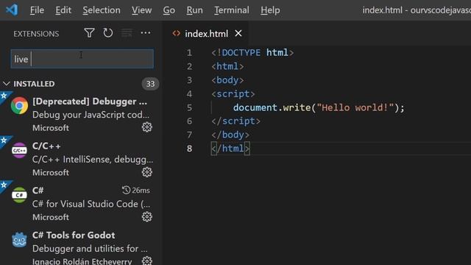Open the Help menu
Image resolution: width=471 pixels, height=265 pixels.
[x=270, y=10]
